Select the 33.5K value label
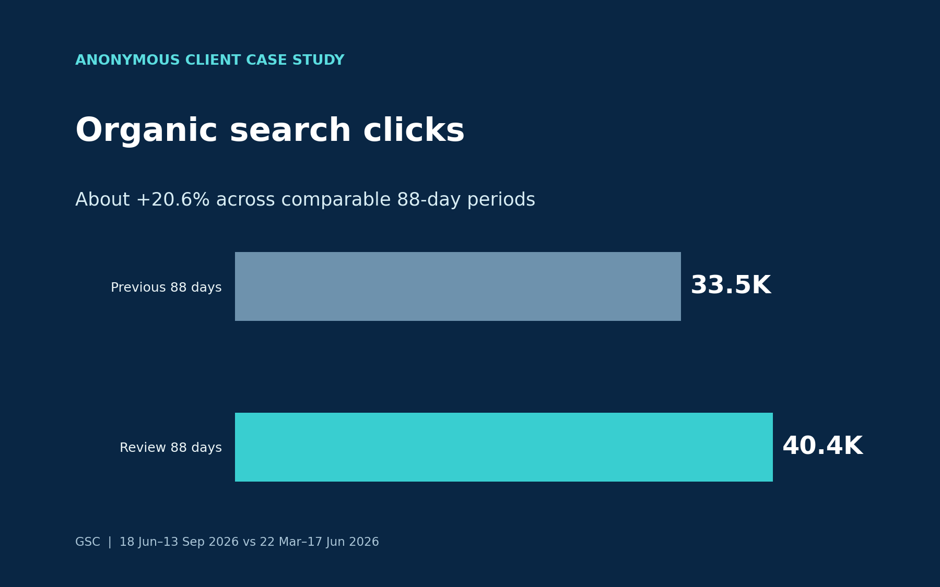940x587 pixels. click(731, 286)
